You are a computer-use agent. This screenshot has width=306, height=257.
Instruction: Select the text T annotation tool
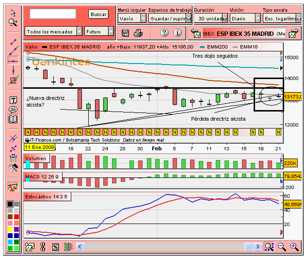13,100
